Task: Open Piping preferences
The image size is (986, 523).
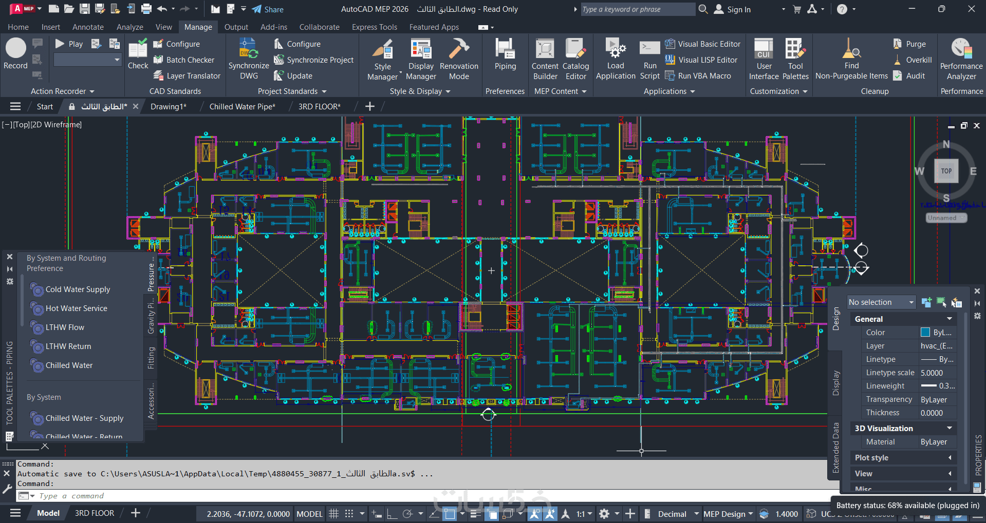Action: 505,54
